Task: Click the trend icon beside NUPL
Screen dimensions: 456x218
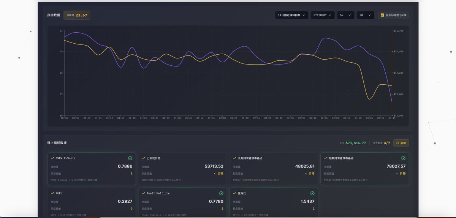Action: click(x=52, y=193)
